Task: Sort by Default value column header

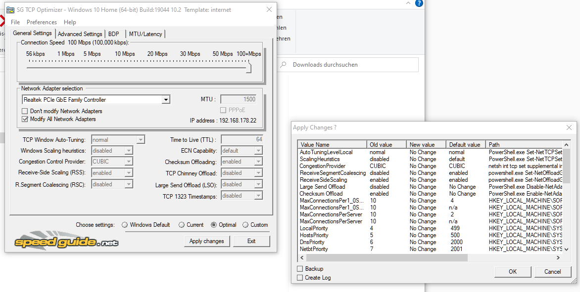Action: point(467,145)
